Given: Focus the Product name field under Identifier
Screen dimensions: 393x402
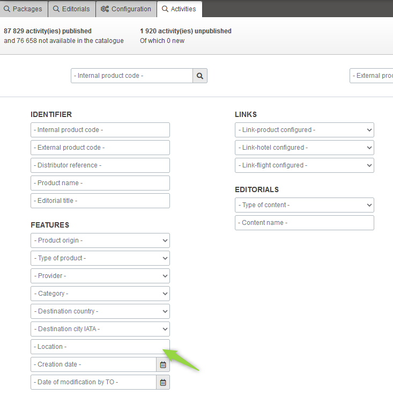Looking at the screenshot, I should (100, 183).
